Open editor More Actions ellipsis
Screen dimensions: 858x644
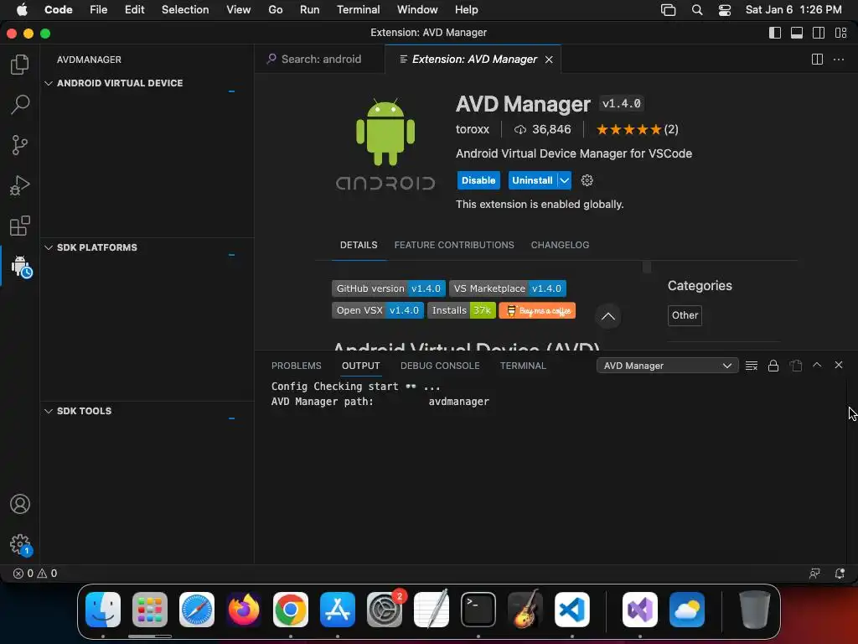838,60
